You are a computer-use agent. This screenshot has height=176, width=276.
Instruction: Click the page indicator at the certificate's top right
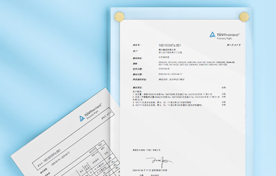234,45
